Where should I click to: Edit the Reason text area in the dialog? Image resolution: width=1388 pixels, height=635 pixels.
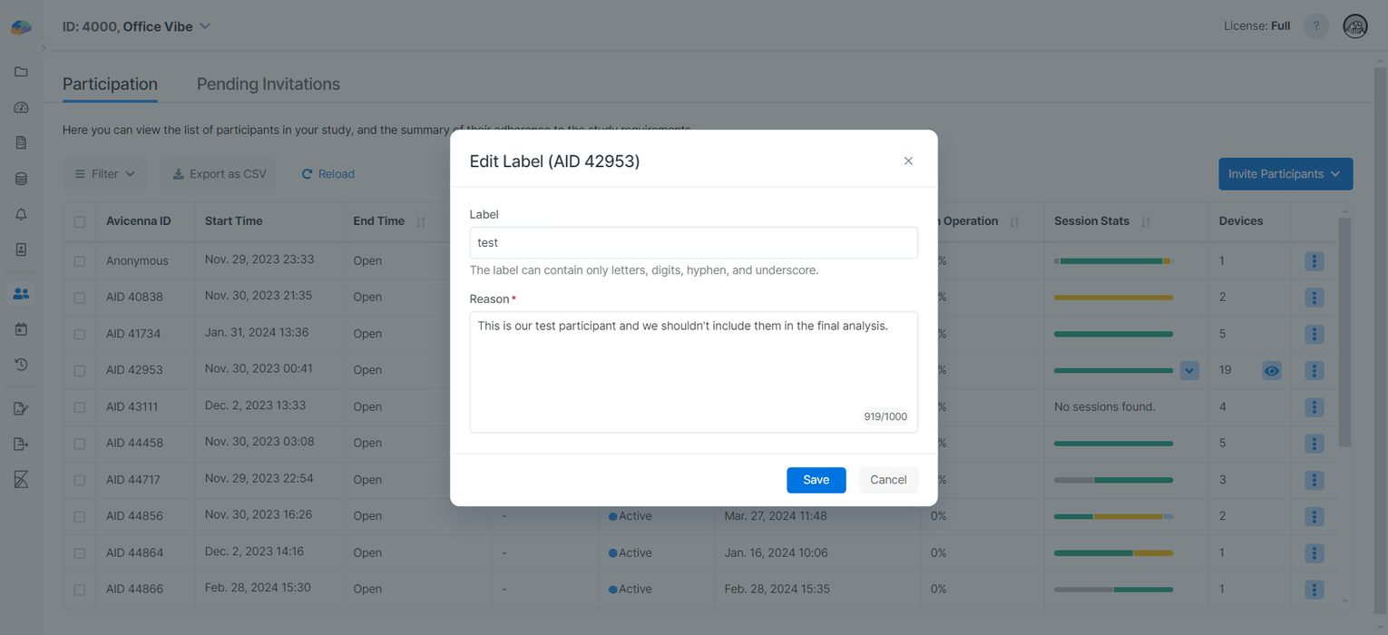[693, 372]
